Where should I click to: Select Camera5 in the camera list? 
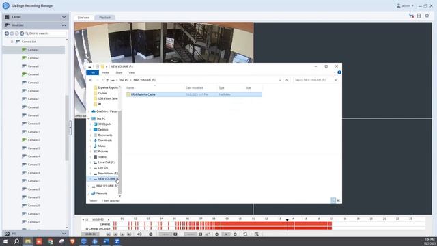(x=33, y=83)
